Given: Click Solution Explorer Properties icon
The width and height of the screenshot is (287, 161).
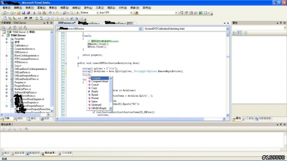Looking at the screenshot, I should 4,28.
